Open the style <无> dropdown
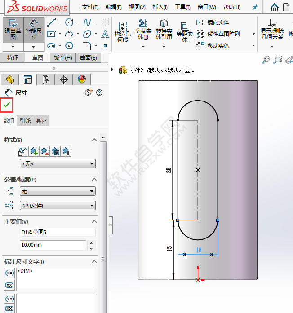 pyautogui.click(x=58, y=164)
